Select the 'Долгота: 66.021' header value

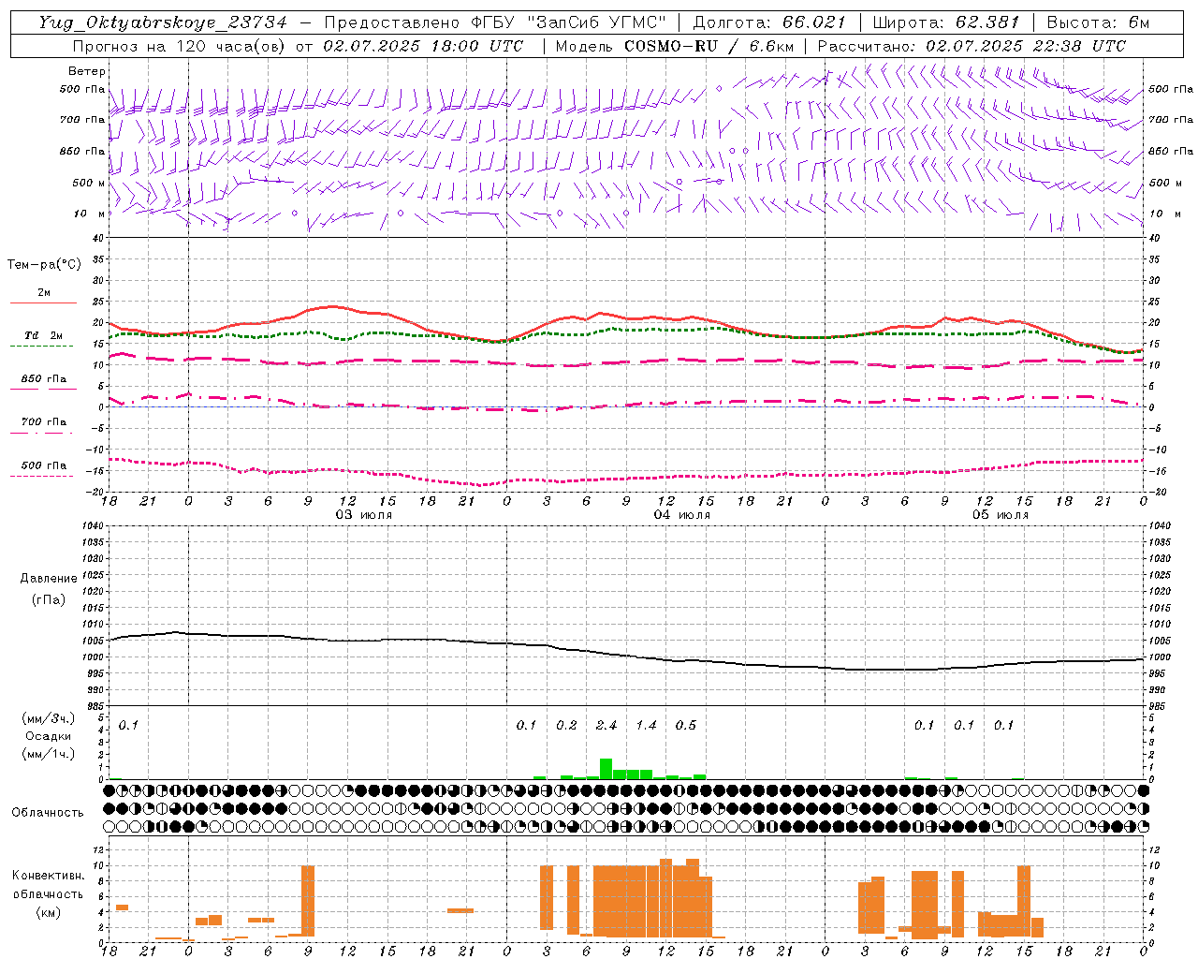pyautogui.click(x=769, y=22)
